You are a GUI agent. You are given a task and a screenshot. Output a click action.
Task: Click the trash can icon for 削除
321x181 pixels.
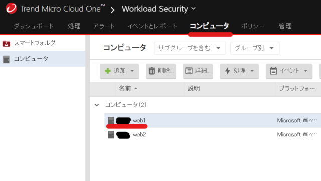(x=151, y=71)
